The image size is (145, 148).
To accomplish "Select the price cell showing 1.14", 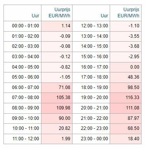I will (57, 26).
